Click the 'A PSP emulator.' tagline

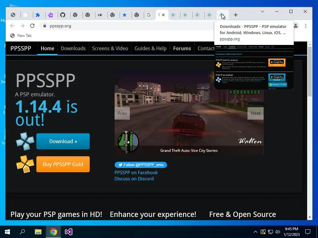(x=35, y=94)
